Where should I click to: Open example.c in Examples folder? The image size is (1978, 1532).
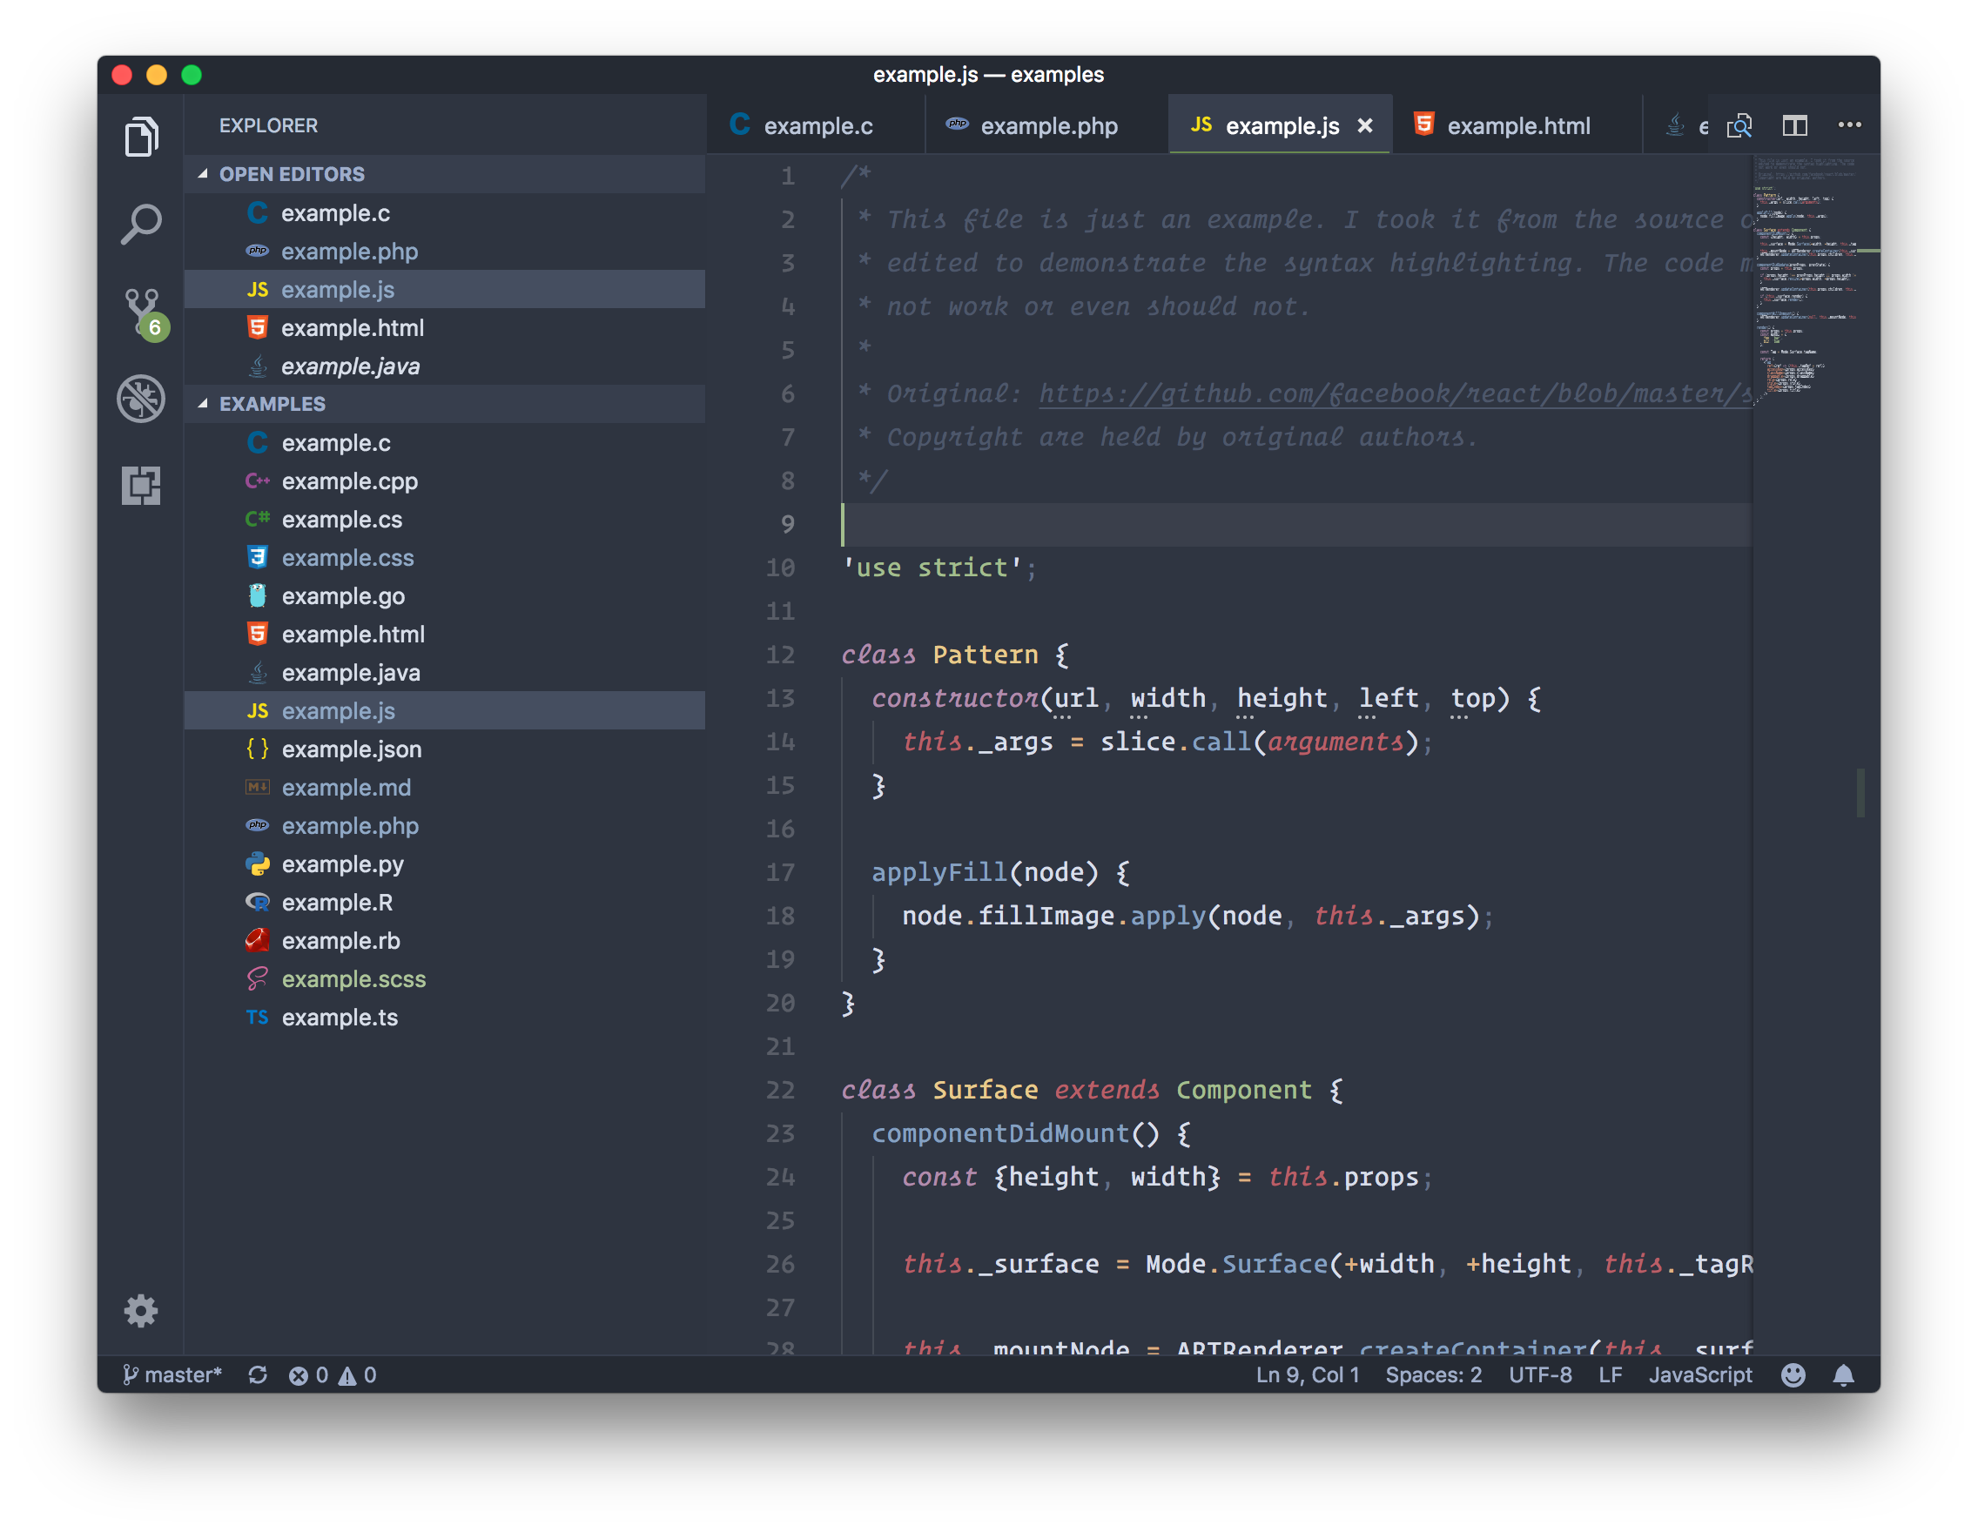point(445,443)
